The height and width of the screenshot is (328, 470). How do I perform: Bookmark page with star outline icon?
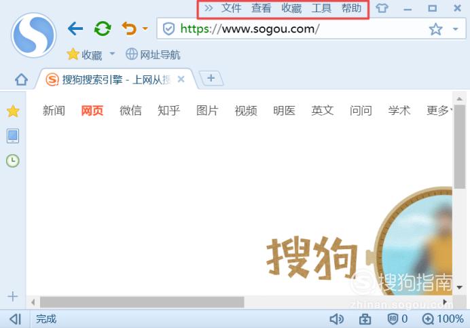pyautogui.click(x=435, y=29)
